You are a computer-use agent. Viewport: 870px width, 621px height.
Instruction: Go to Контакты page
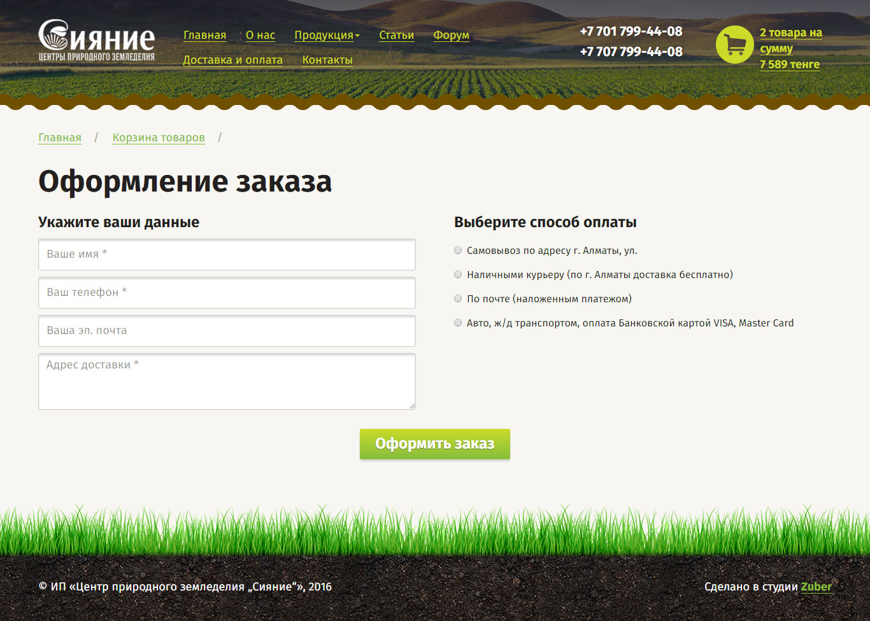327,60
